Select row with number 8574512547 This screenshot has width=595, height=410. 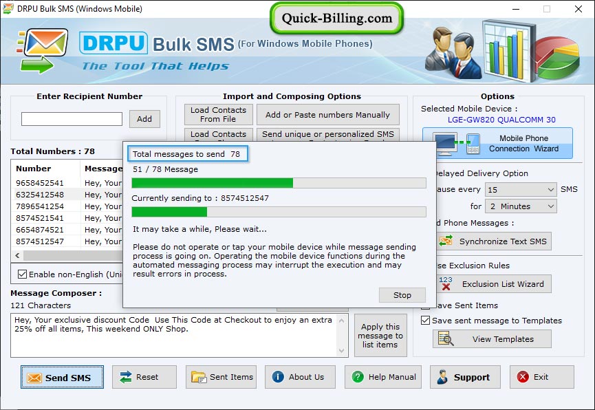(67, 241)
